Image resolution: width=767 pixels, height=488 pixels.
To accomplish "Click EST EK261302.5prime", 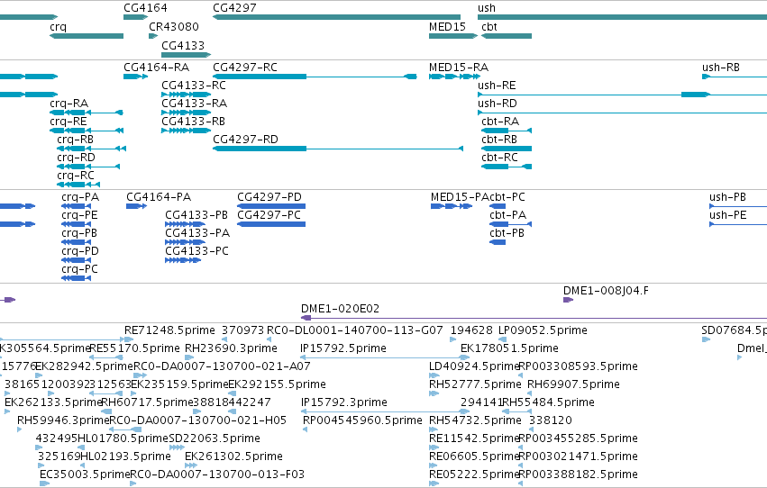I will [191, 465].
